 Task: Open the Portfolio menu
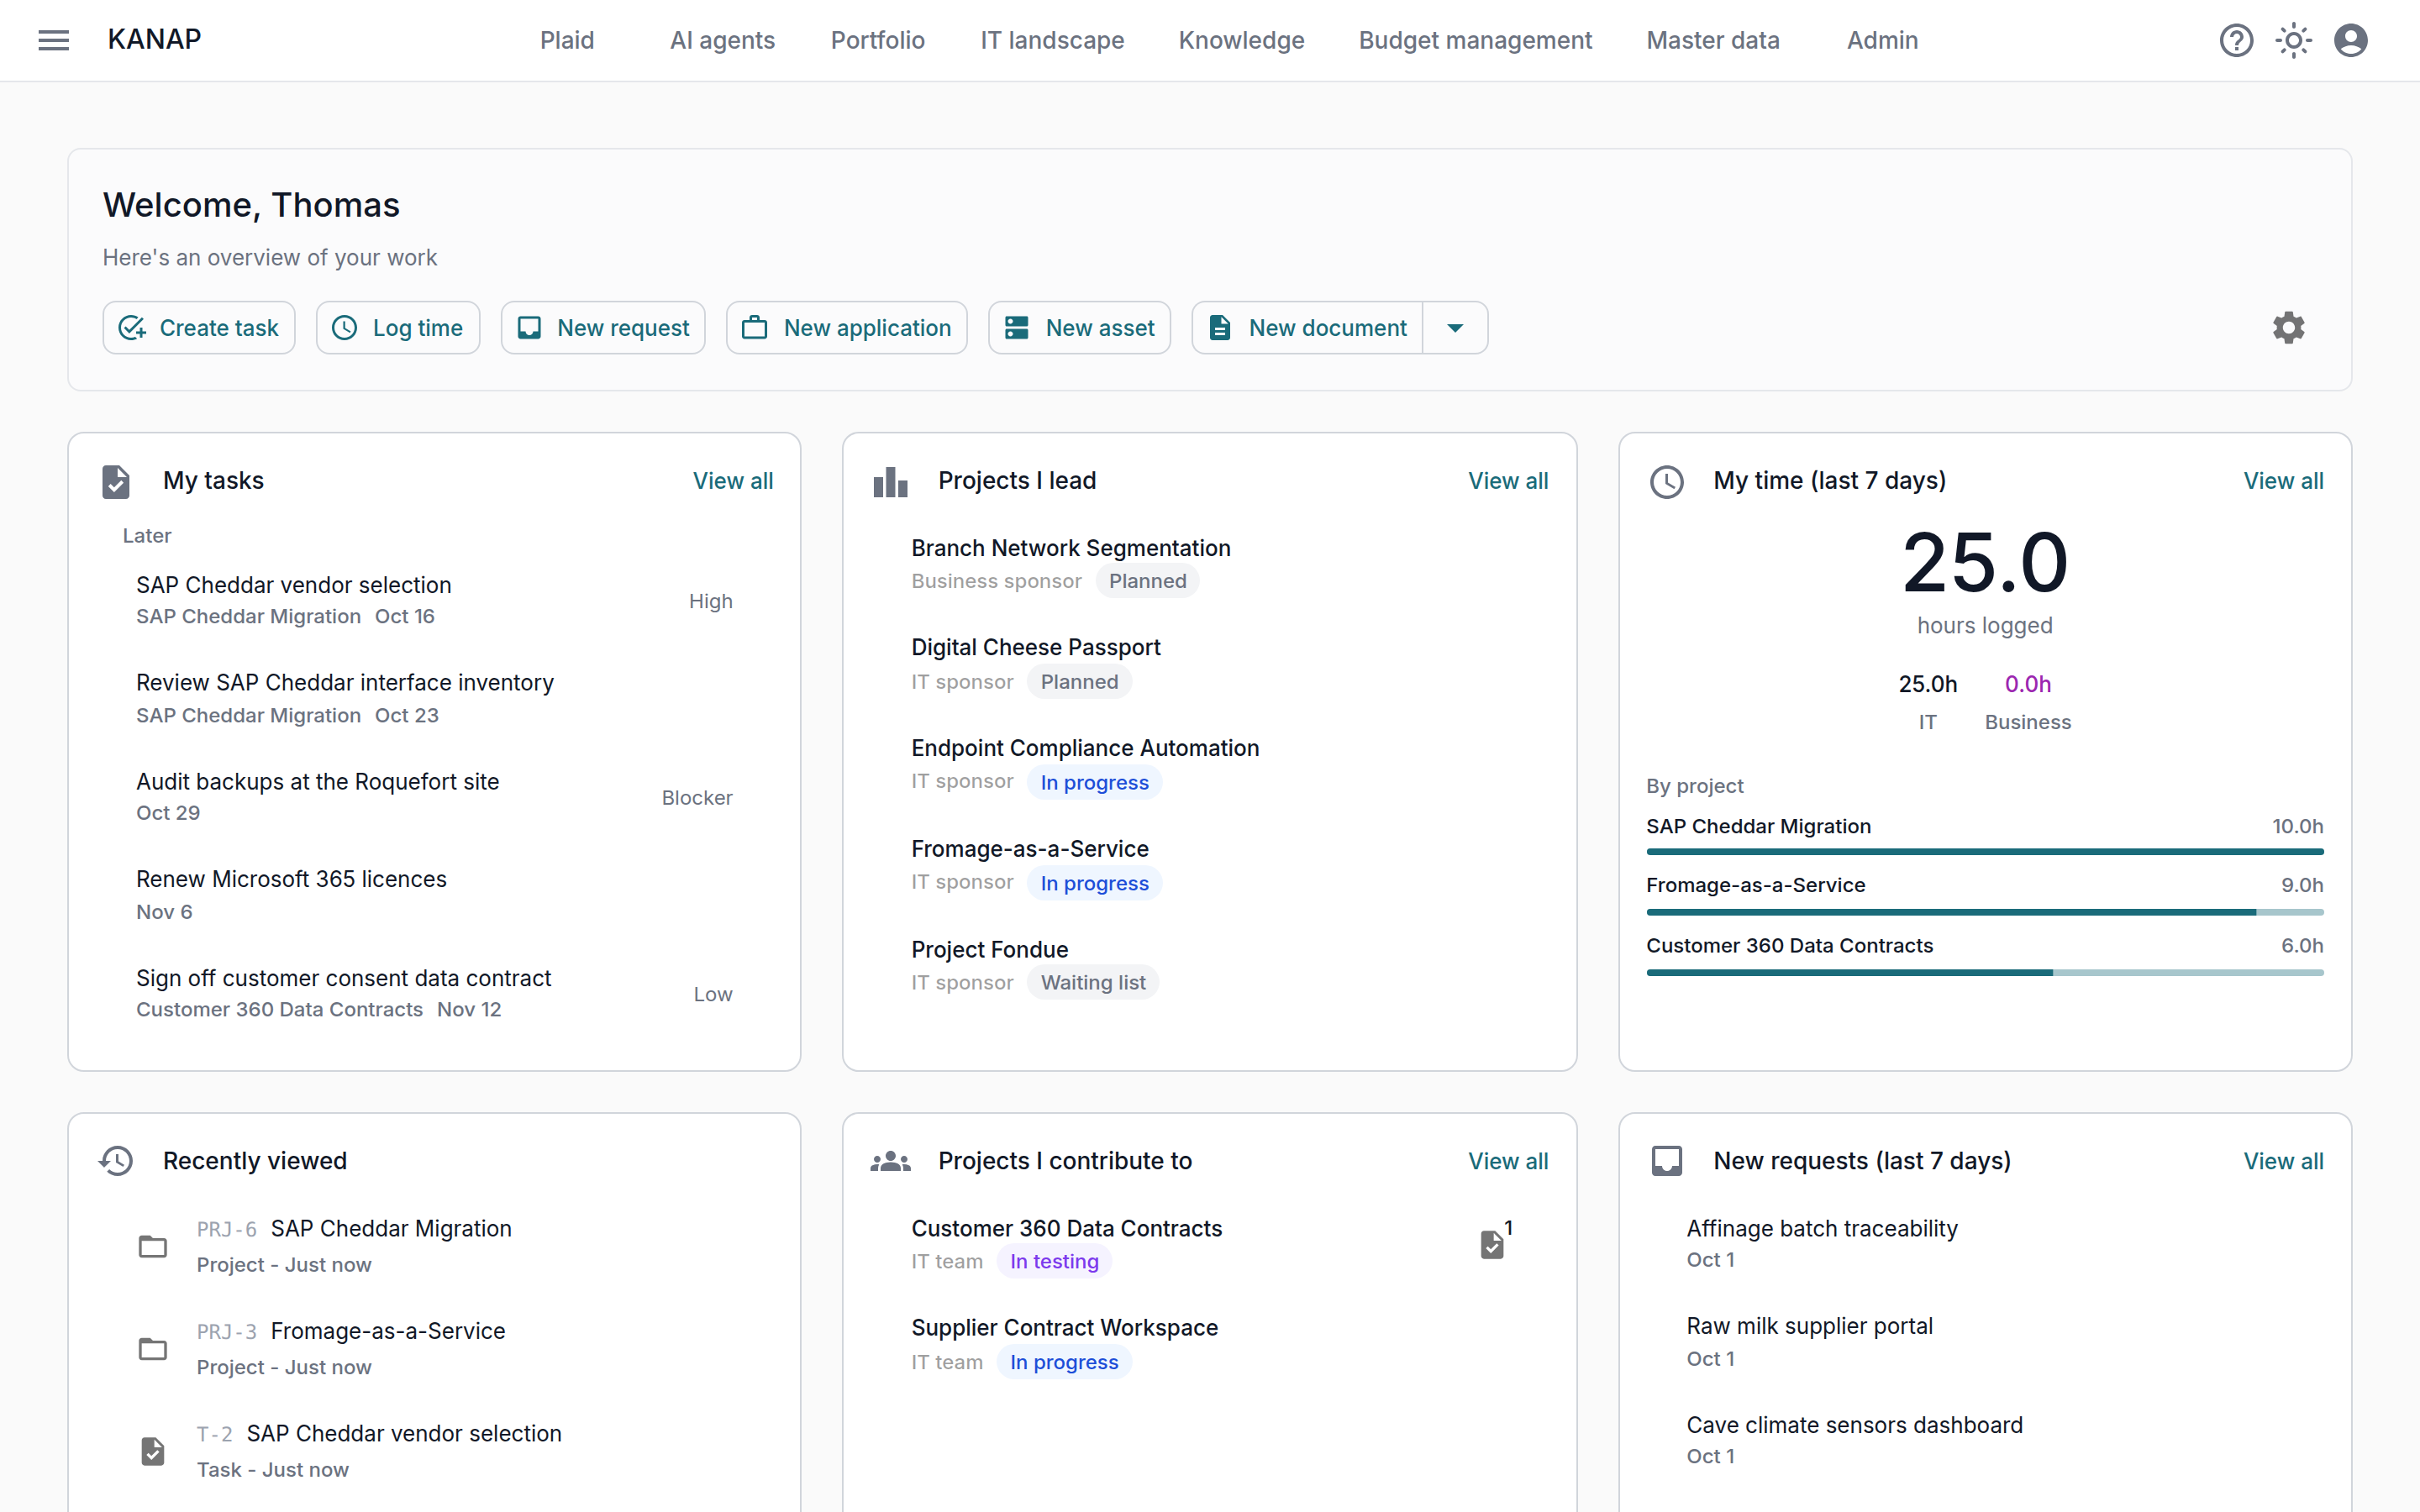(x=877, y=40)
